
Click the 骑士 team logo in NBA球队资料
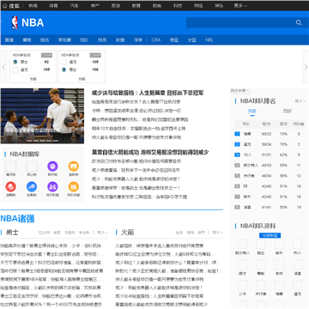(261, 245)
